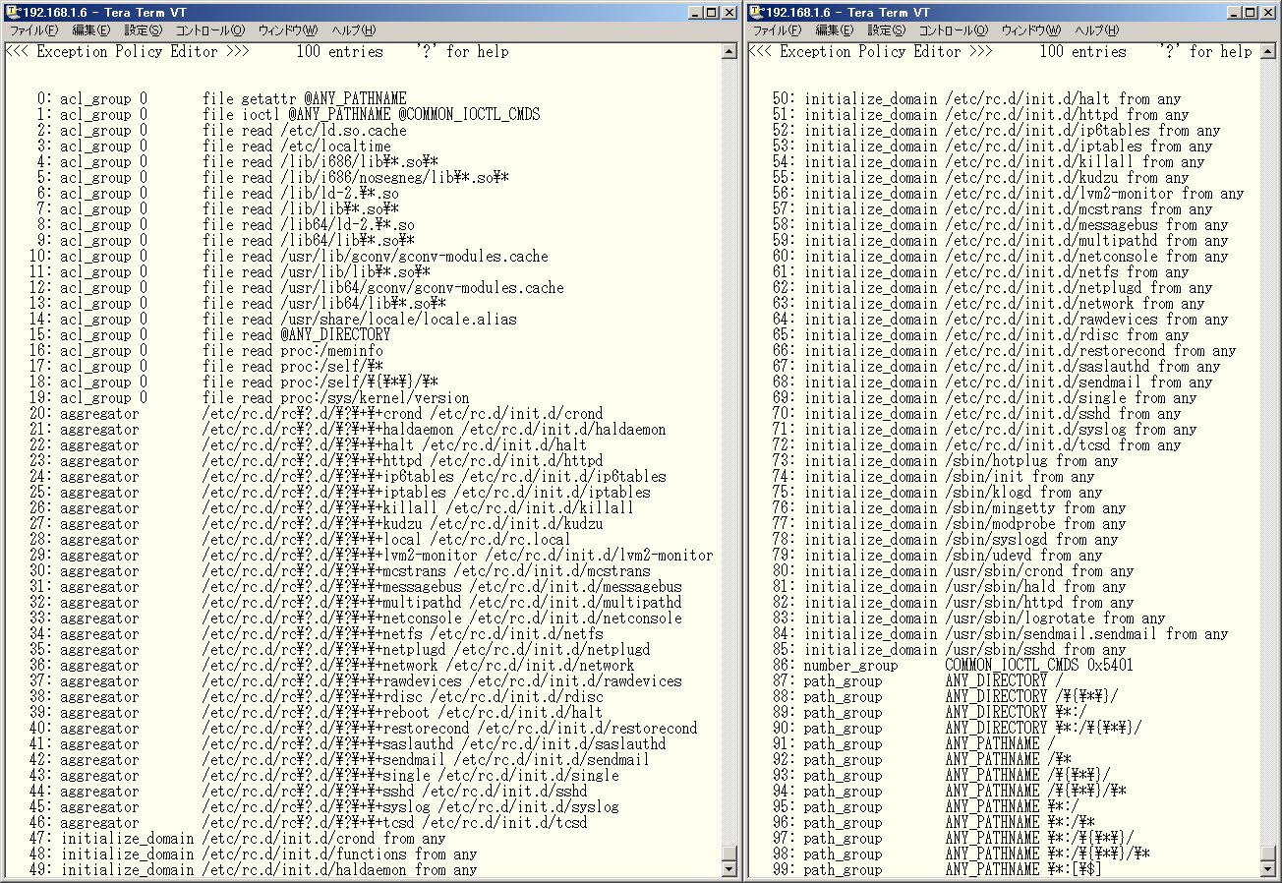This screenshot has height=883, width=1282.
Task: Click scroll-down arrow in left window scrollbar
Action: point(729,869)
